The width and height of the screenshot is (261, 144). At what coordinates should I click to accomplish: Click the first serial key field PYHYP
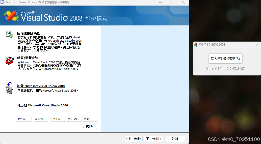[24, 119]
